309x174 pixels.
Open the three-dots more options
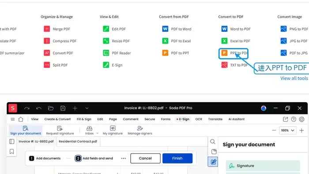[x=123, y=158]
